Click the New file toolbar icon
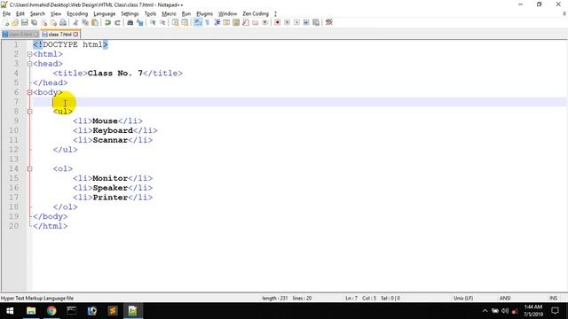The height and width of the screenshot is (319, 568). (6, 22)
